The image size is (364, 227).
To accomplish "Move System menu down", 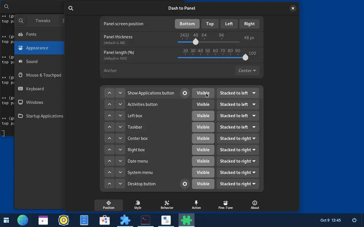I will pyautogui.click(x=120, y=173).
